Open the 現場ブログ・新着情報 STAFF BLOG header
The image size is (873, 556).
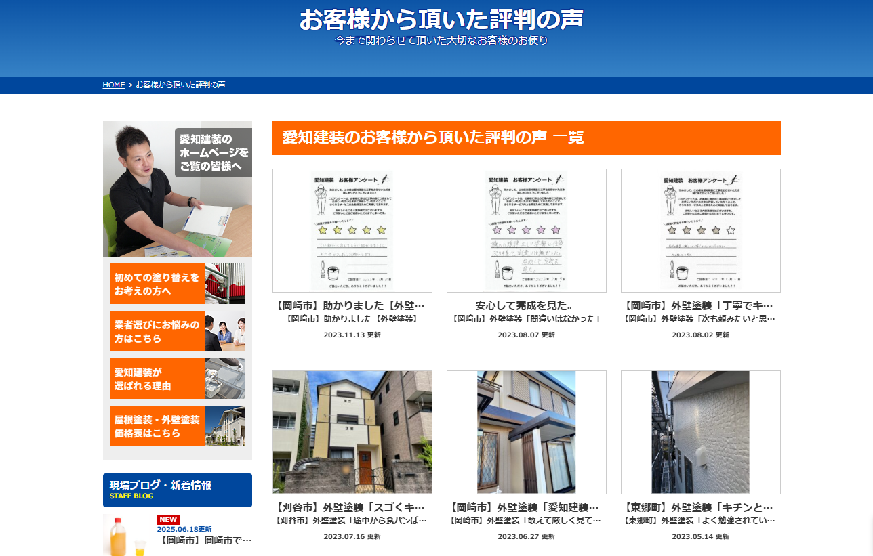click(x=178, y=490)
